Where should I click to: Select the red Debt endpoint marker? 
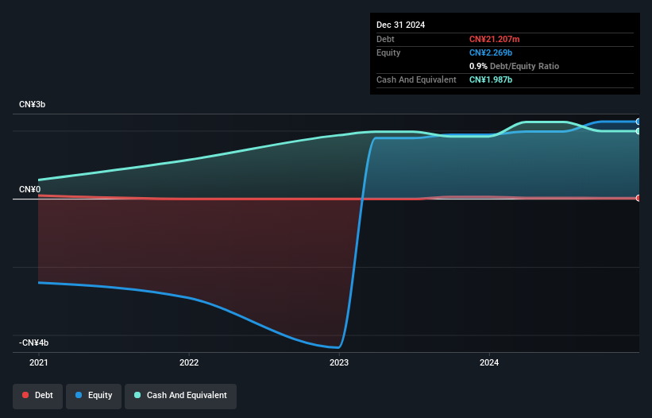pos(638,199)
